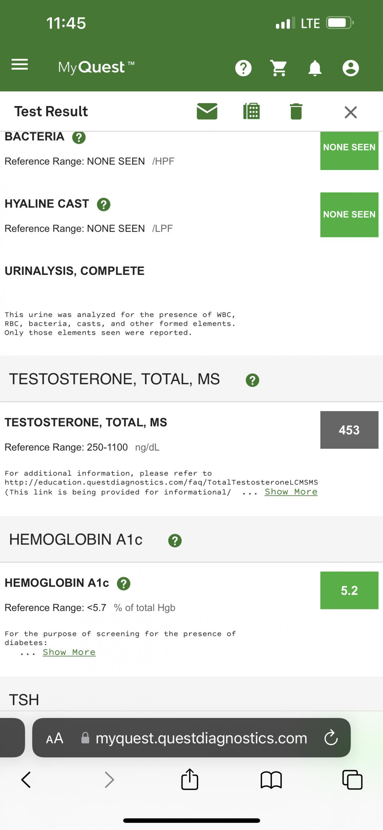Open the user account profile icon

[x=351, y=68]
